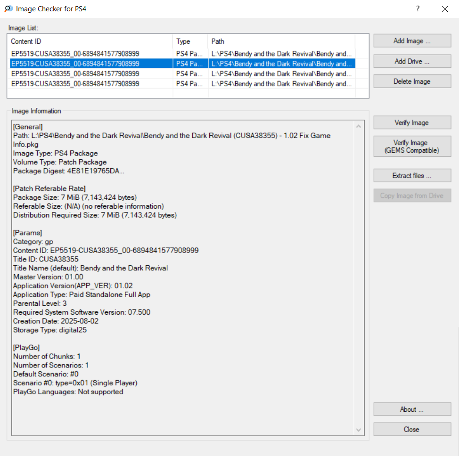Click the Path column header
Screen dimensions: 459x456
tap(281, 41)
